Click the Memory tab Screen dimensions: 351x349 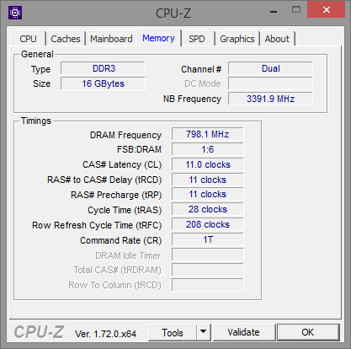[x=158, y=38]
